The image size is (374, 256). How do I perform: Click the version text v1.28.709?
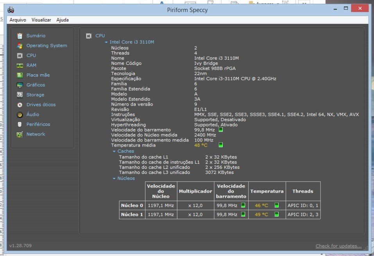(20, 245)
